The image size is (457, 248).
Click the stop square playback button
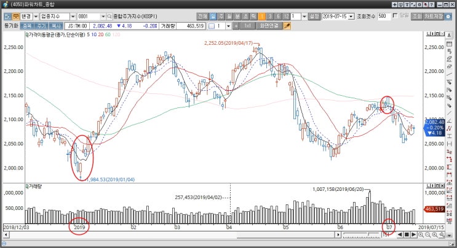click(407, 234)
